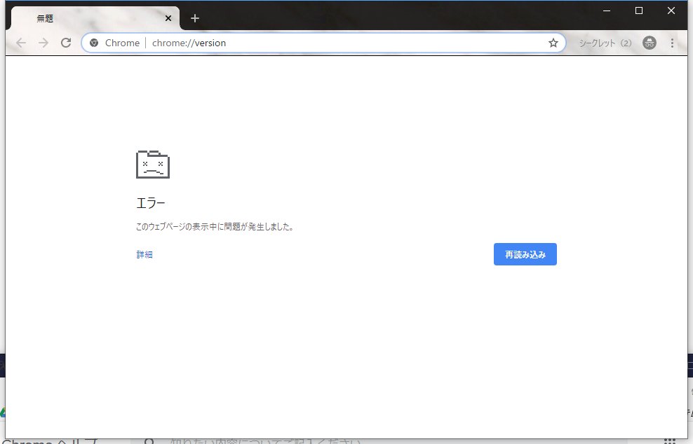Open a new tab with the plus button
The height and width of the screenshot is (444, 693).
pos(195,18)
